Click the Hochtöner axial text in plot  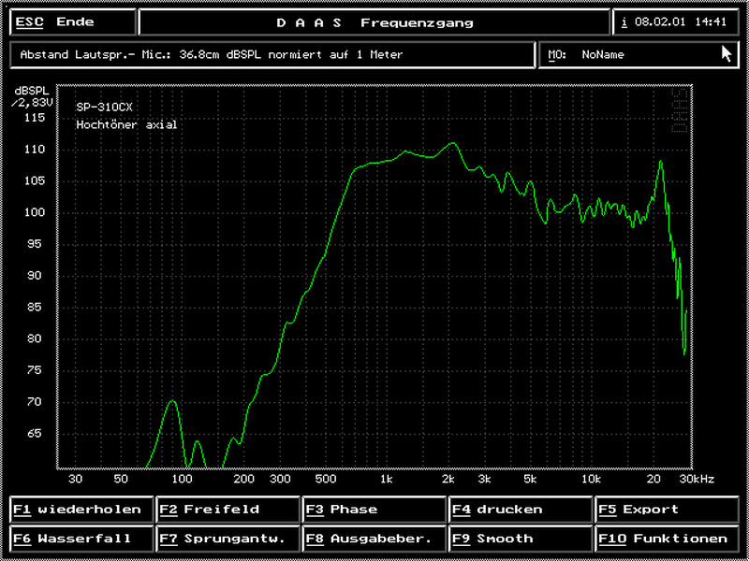(x=126, y=124)
